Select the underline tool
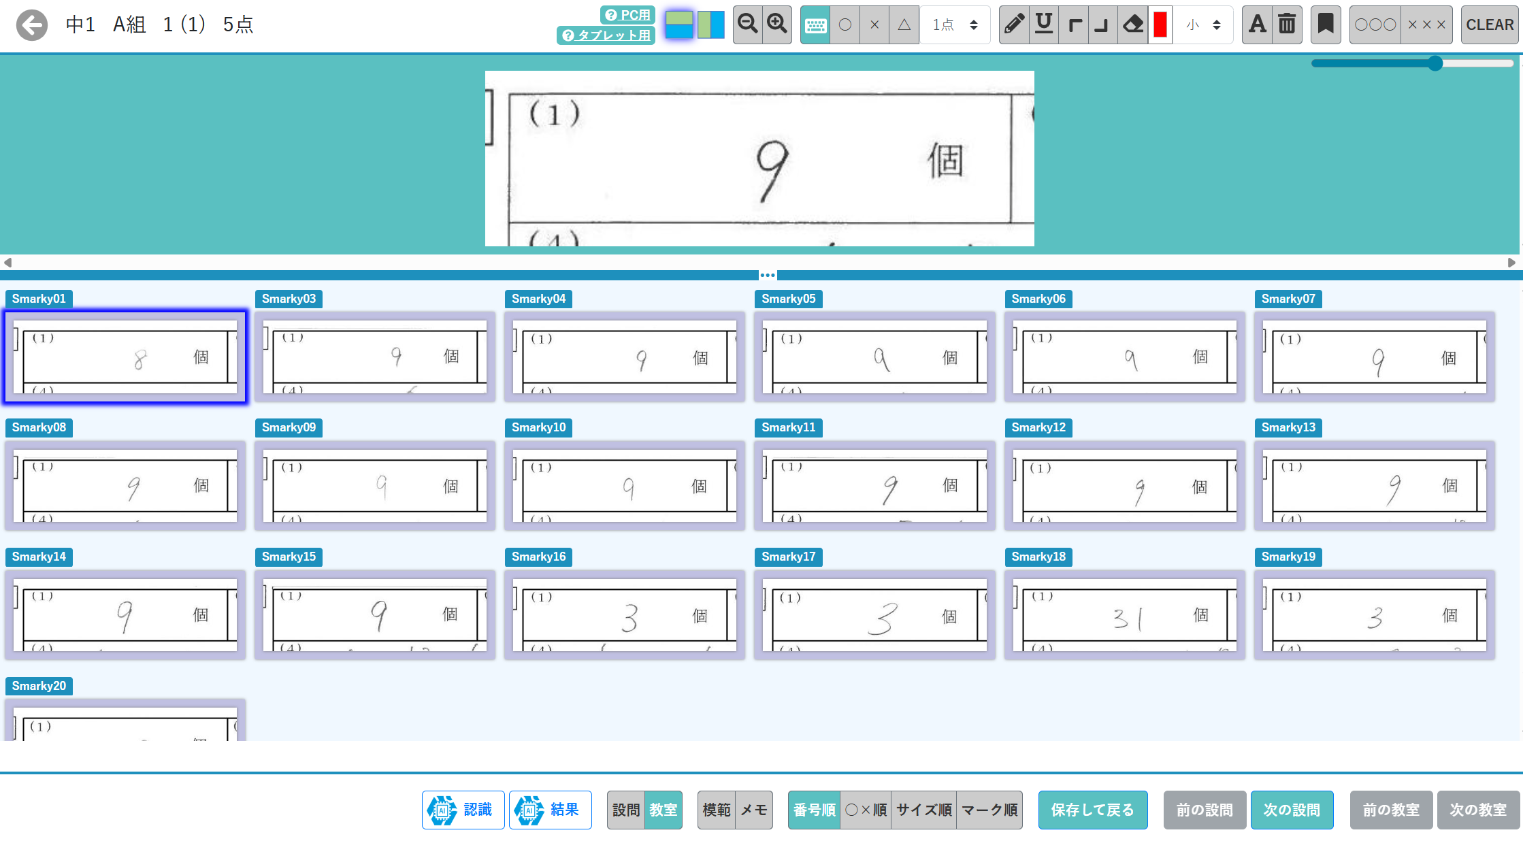This screenshot has width=1523, height=841. [1043, 24]
